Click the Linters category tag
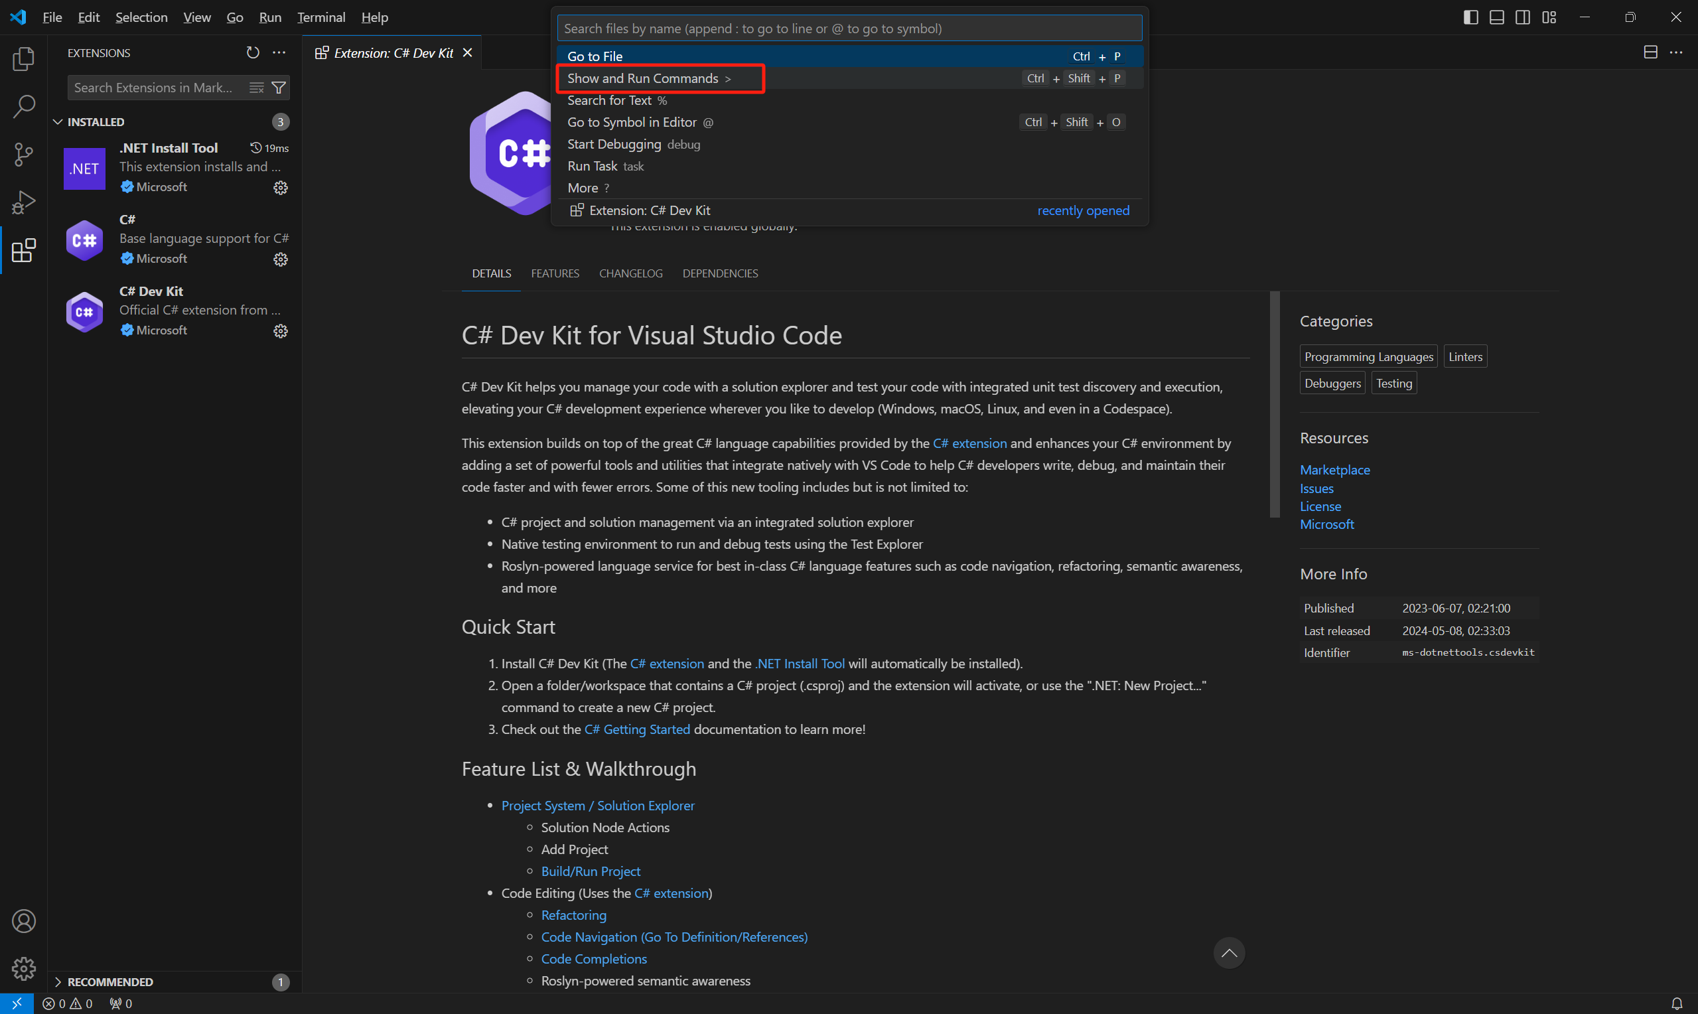 (x=1465, y=356)
